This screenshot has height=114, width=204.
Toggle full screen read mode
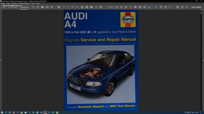point(145,7)
